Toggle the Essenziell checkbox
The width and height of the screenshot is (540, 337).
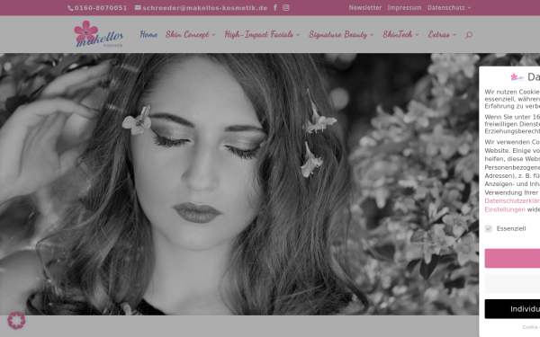(489, 228)
